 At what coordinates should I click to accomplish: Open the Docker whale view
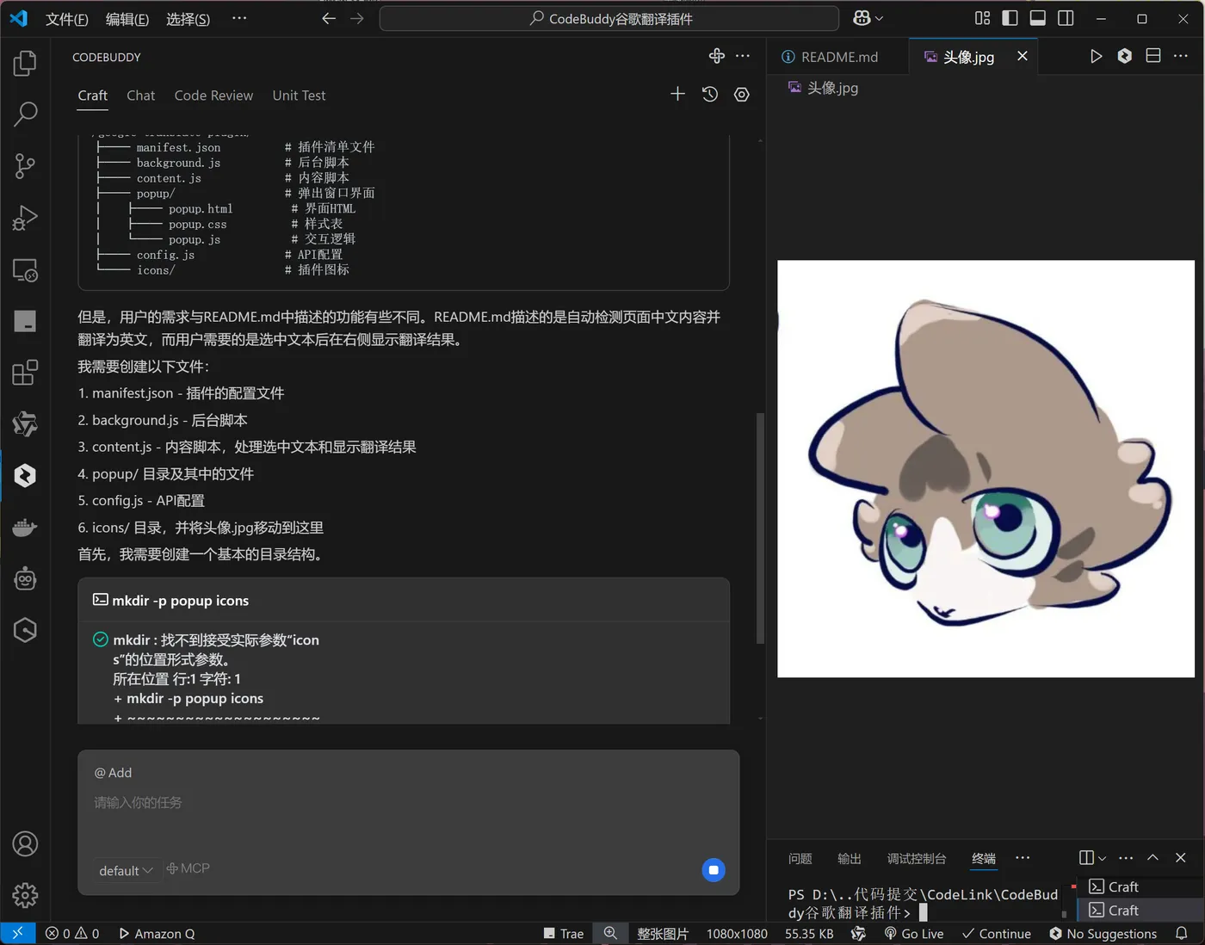click(x=26, y=527)
